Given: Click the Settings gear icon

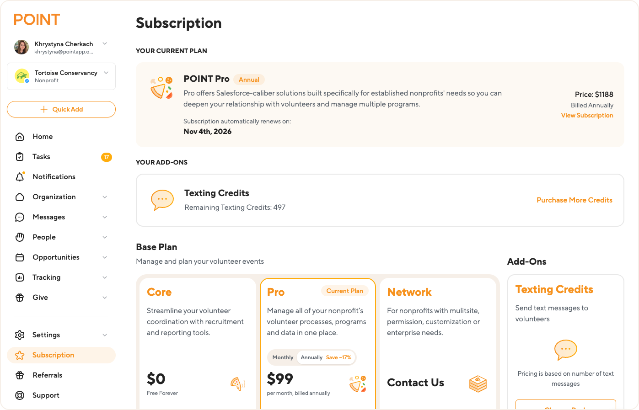Looking at the screenshot, I should [x=20, y=335].
